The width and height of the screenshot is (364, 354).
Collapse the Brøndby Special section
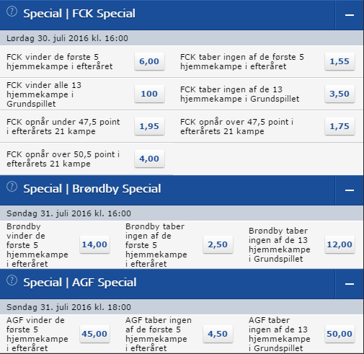[350, 190]
